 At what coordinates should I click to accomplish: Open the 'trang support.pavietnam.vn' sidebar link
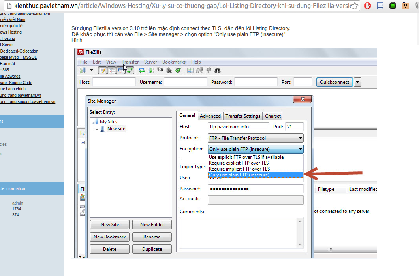click(28, 101)
